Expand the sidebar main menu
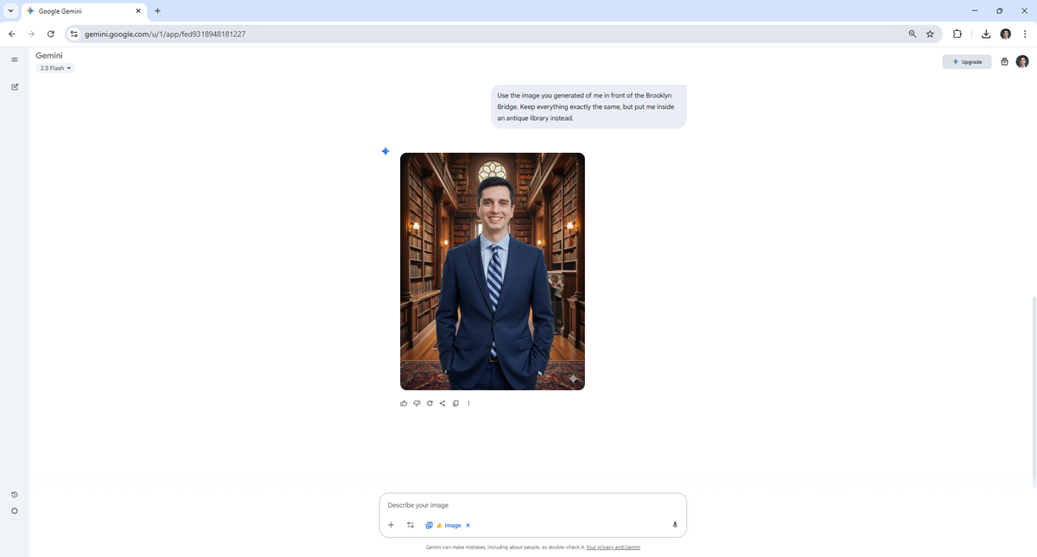The height and width of the screenshot is (557, 1037). (15, 60)
